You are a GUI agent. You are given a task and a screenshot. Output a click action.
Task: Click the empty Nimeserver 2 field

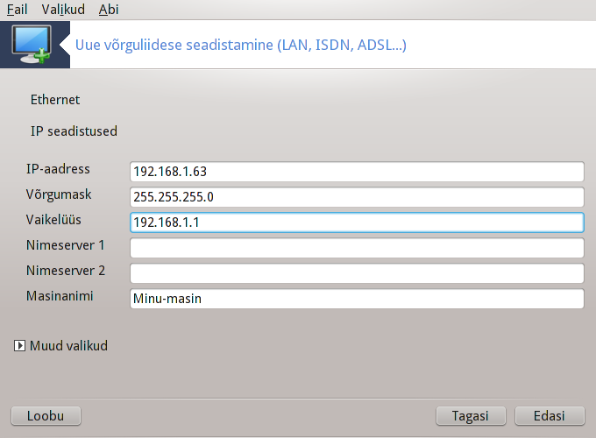(x=357, y=273)
